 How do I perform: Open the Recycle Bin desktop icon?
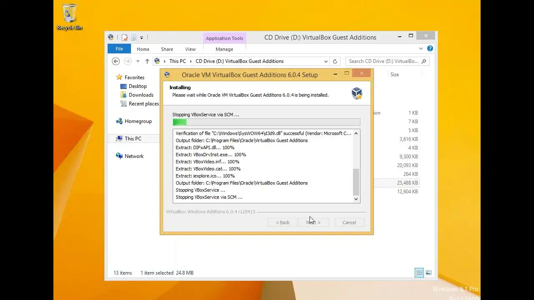click(70, 17)
